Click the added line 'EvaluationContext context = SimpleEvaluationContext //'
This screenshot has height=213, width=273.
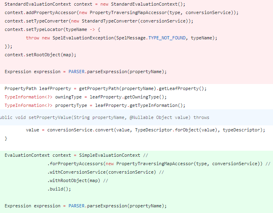76,155
